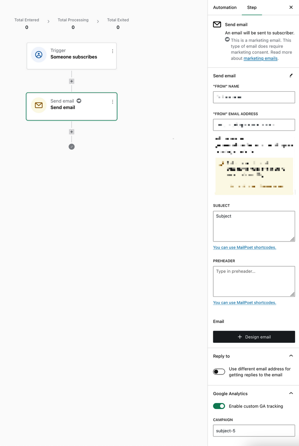Disable custom GA tracking toggle
299x446 pixels.
tap(219, 406)
